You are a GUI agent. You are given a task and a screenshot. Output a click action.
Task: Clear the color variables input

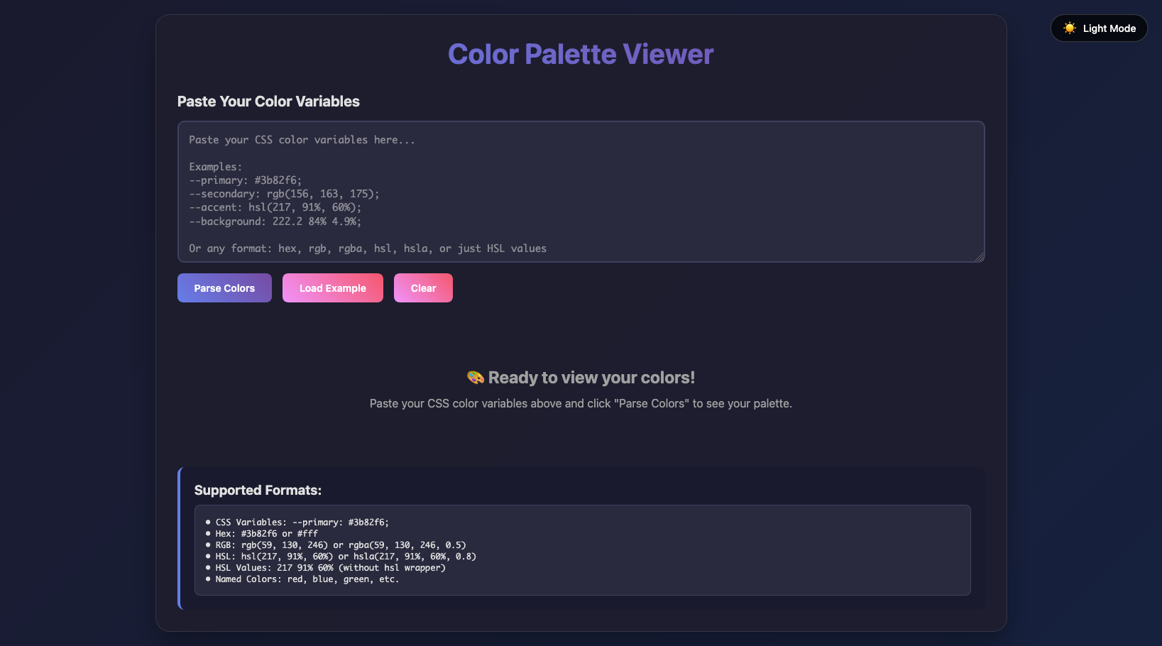tap(423, 288)
